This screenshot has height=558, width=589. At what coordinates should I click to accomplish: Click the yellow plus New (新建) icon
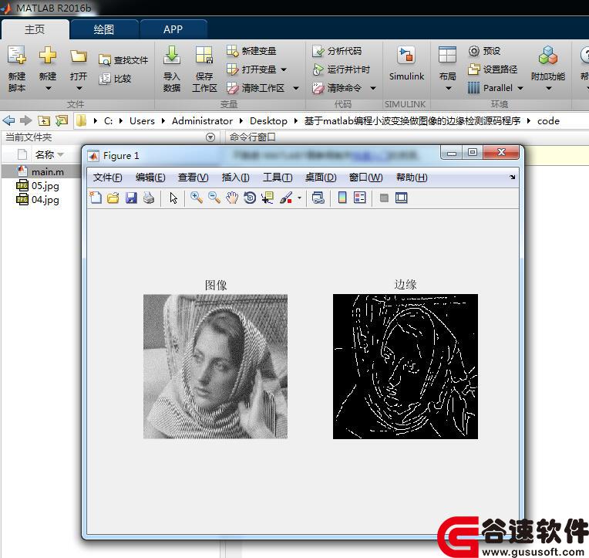pos(48,56)
